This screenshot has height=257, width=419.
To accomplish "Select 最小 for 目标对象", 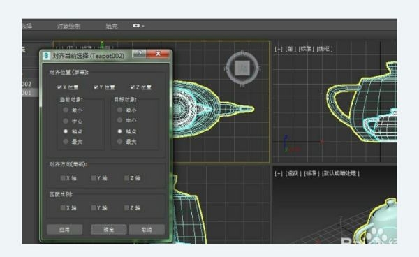I will click(x=119, y=110).
